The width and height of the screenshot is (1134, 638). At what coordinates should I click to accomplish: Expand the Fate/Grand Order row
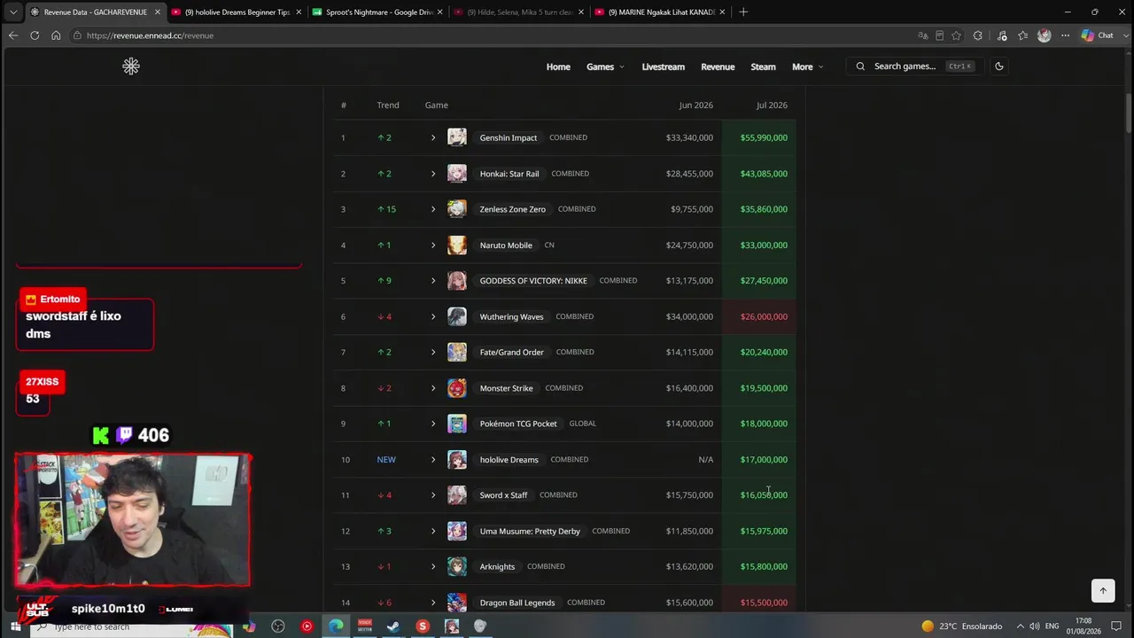tap(433, 353)
